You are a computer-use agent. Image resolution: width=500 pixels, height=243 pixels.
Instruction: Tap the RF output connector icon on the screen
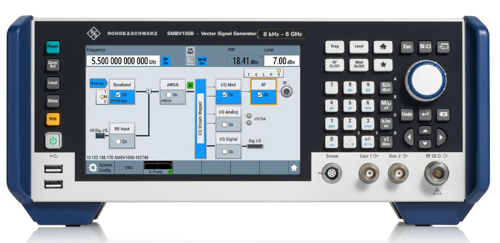coord(287,92)
